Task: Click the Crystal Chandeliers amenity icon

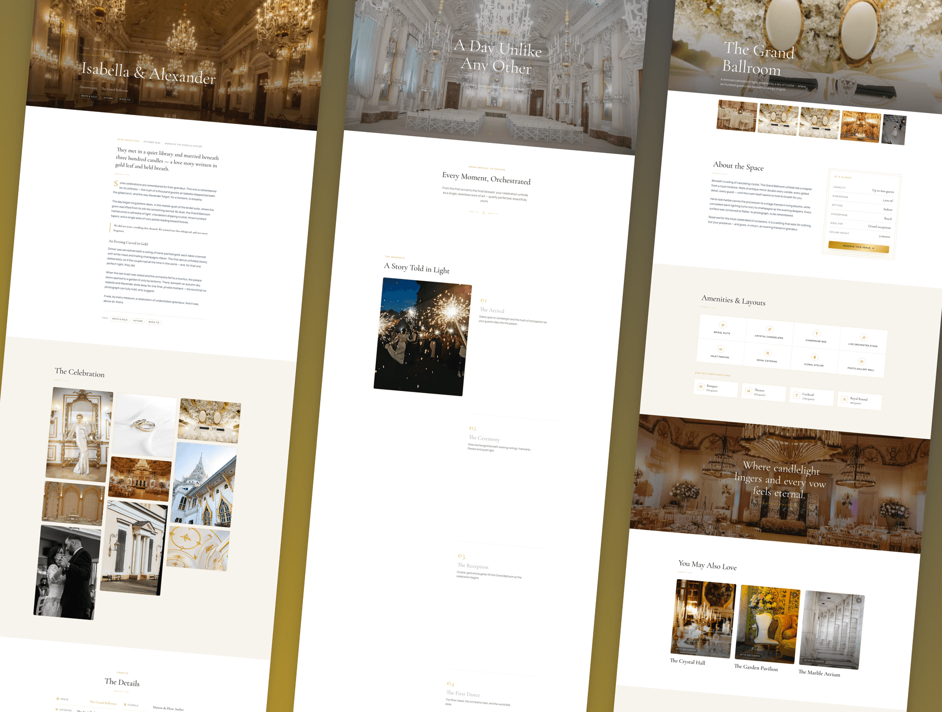Action: point(769,329)
